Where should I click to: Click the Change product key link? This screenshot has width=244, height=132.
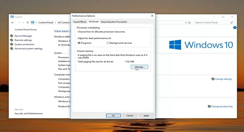click(x=222, y=106)
